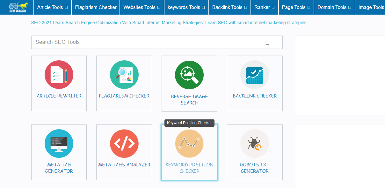Expand the Ranker menu
The image size is (385, 188).
265,7
